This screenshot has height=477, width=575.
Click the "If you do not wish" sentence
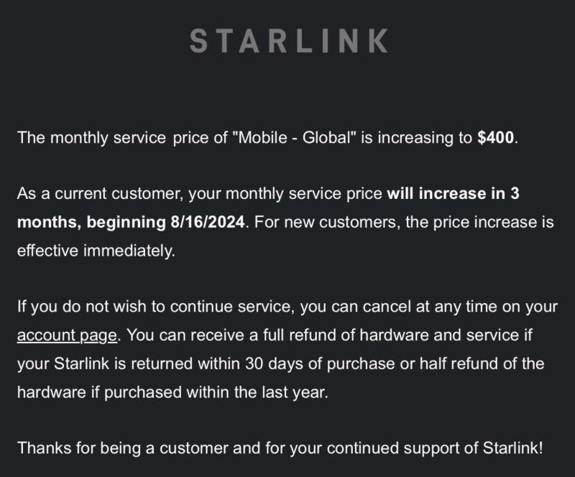click(75, 307)
